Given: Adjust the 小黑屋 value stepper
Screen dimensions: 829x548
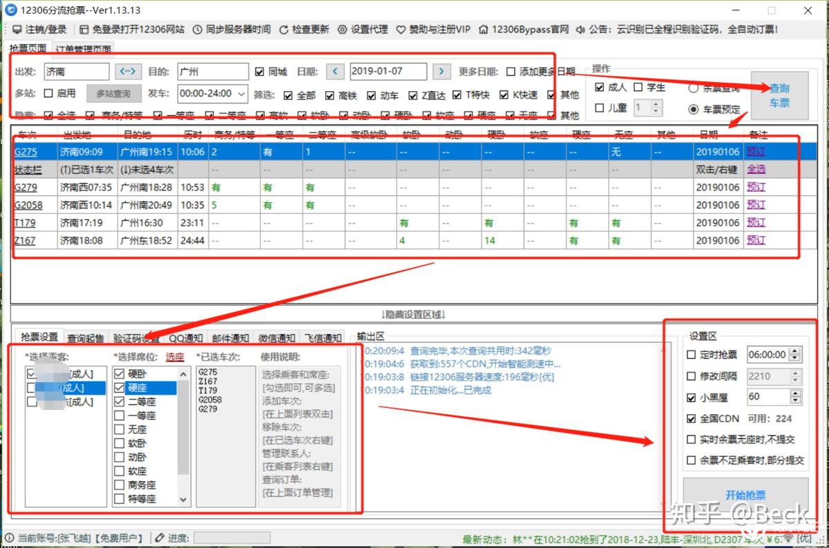Looking at the screenshot, I should [795, 397].
